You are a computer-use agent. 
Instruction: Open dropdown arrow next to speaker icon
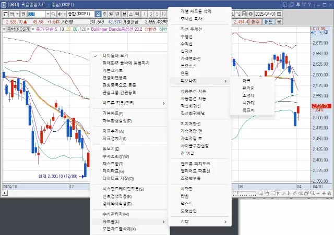click(65, 14)
